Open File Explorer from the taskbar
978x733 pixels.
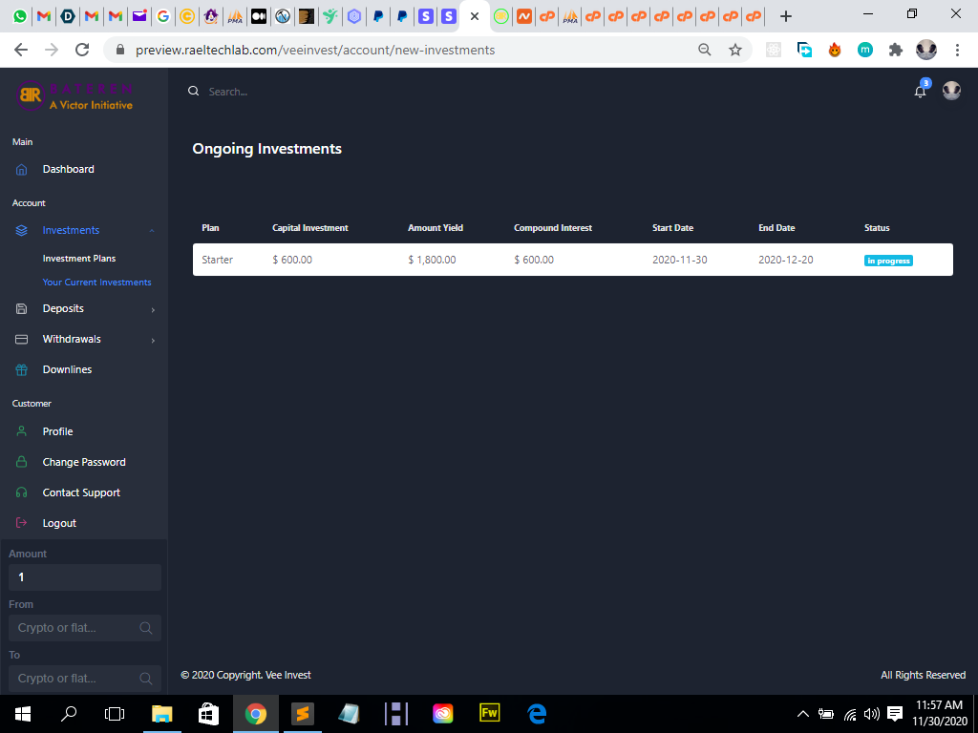[x=162, y=714]
